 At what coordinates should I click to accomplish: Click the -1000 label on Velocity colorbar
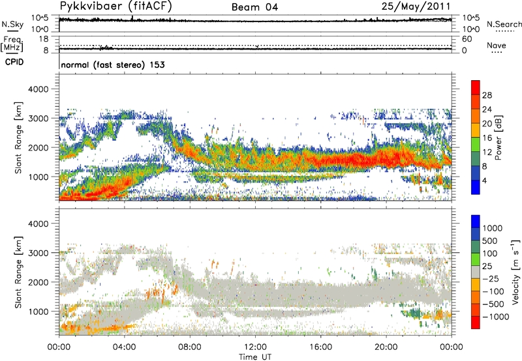495,317
